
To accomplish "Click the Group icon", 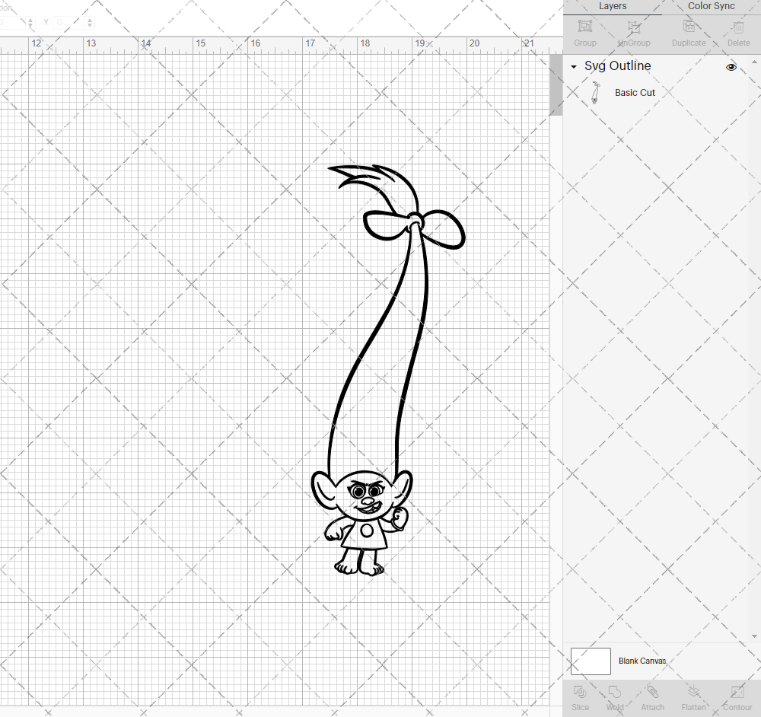I will (x=584, y=32).
